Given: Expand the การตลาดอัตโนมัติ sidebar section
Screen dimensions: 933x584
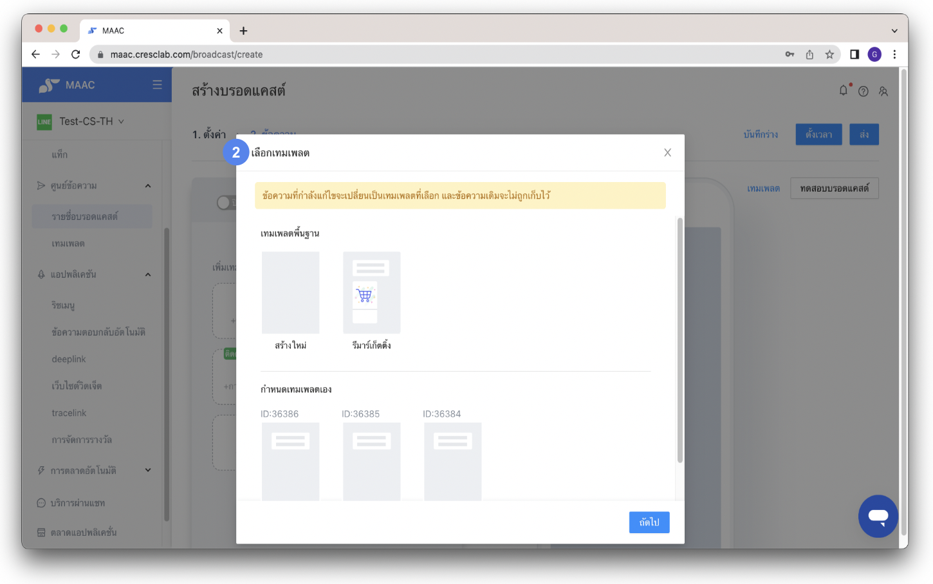Looking at the screenshot, I should 148,470.
